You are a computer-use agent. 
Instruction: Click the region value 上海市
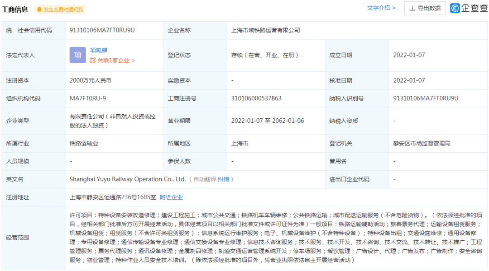pyautogui.click(x=240, y=144)
